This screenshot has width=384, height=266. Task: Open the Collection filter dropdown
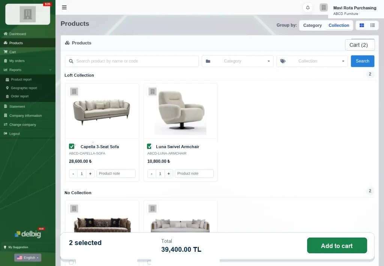click(x=312, y=61)
